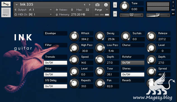This screenshot has width=177, height=102.
Task: Open the instrument info icon
Action: 106,5
